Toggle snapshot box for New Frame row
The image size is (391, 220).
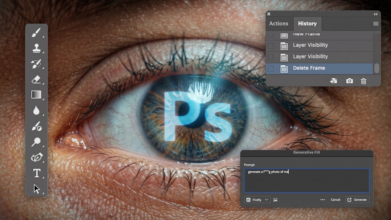[x=271, y=35]
